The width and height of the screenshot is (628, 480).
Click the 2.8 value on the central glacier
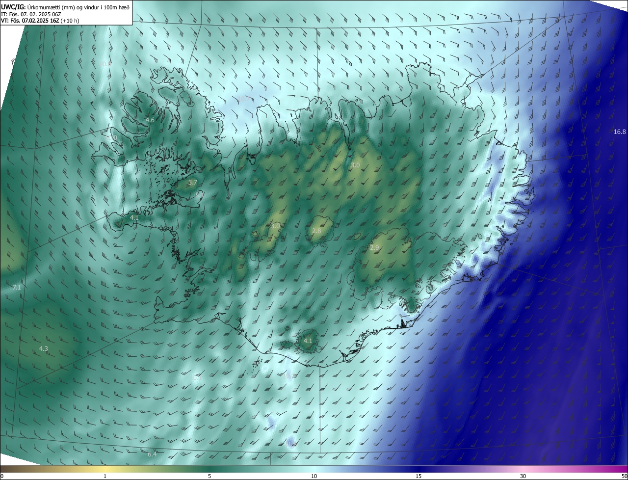point(316,231)
